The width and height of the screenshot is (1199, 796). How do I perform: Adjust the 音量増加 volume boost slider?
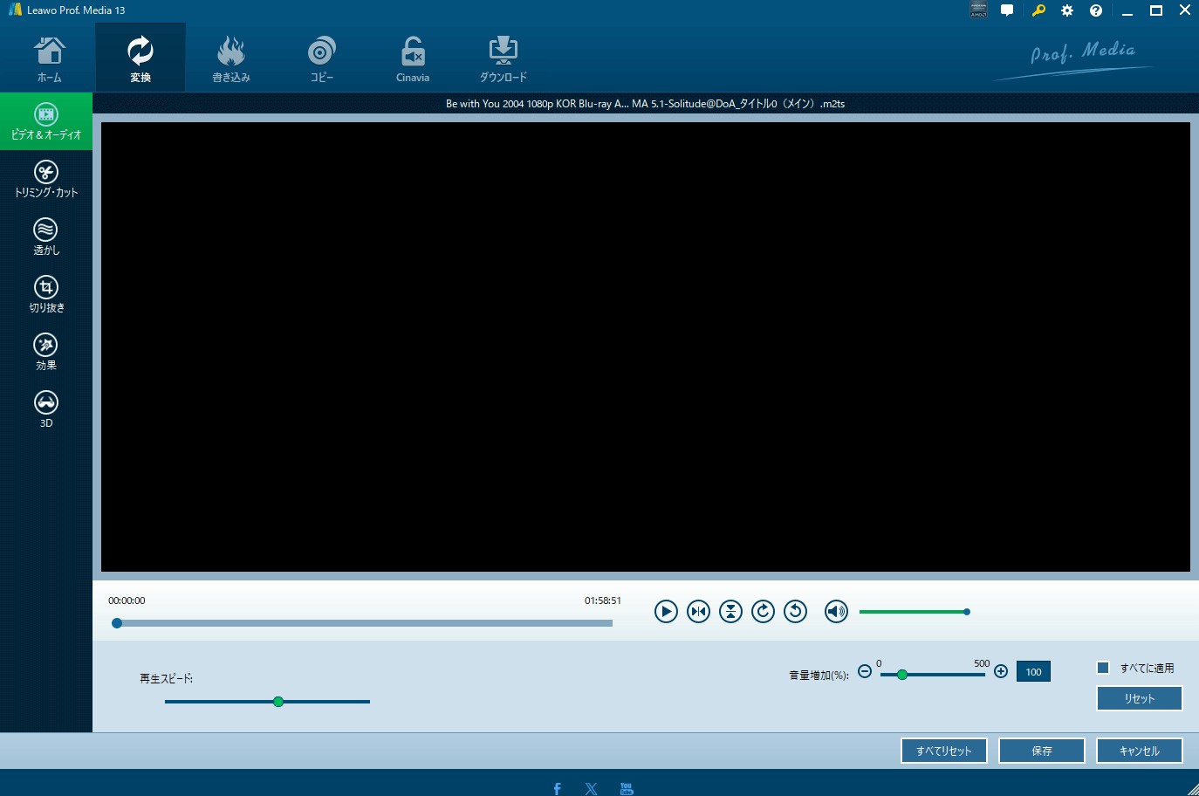click(933, 675)
